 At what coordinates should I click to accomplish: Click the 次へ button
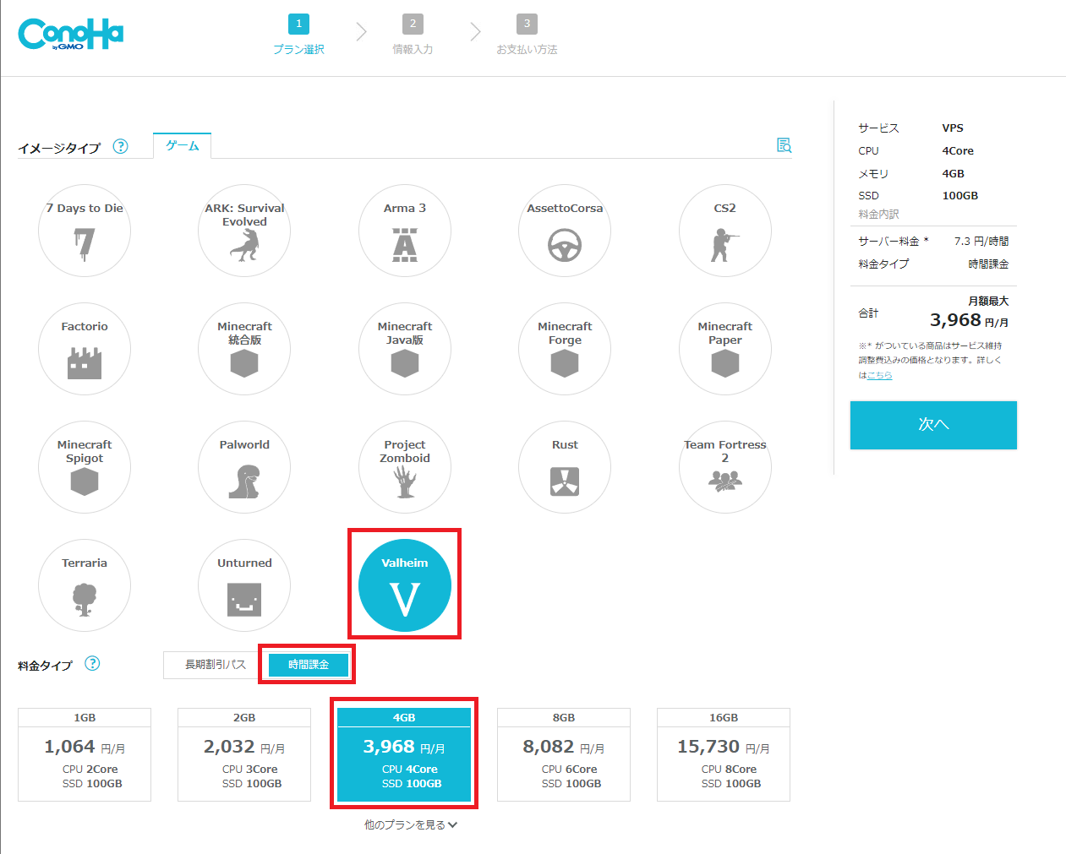click(933, 425)
